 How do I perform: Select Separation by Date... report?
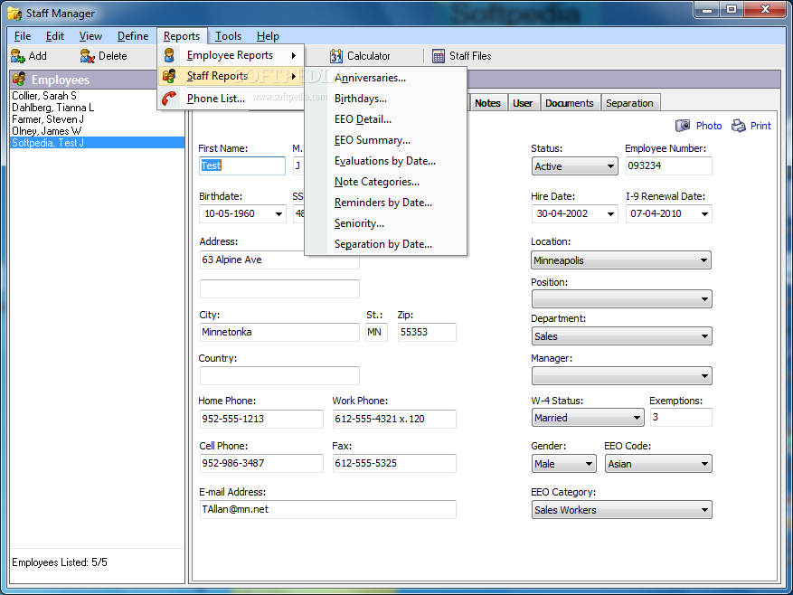[x=385, y=244]
